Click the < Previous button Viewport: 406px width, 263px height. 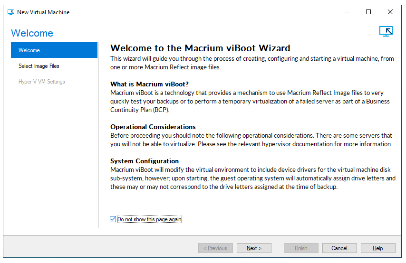215,248
